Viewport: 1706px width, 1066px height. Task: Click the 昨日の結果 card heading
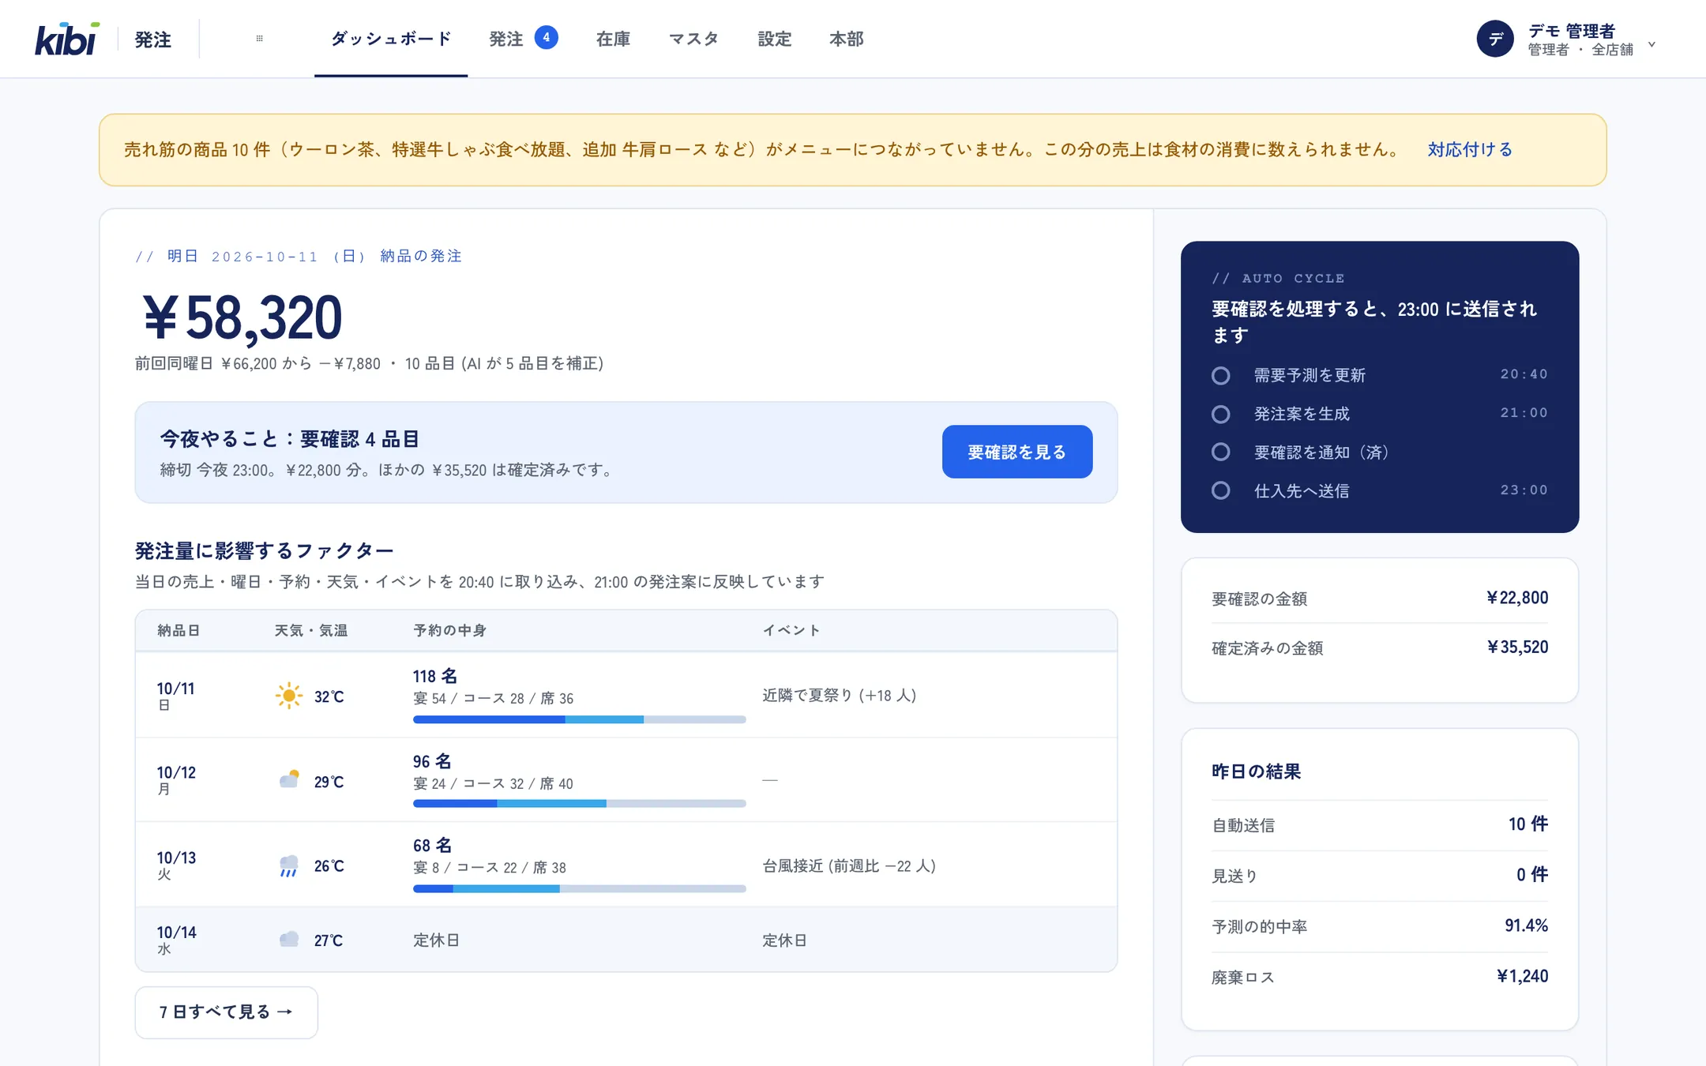(x=1256, y=771)
